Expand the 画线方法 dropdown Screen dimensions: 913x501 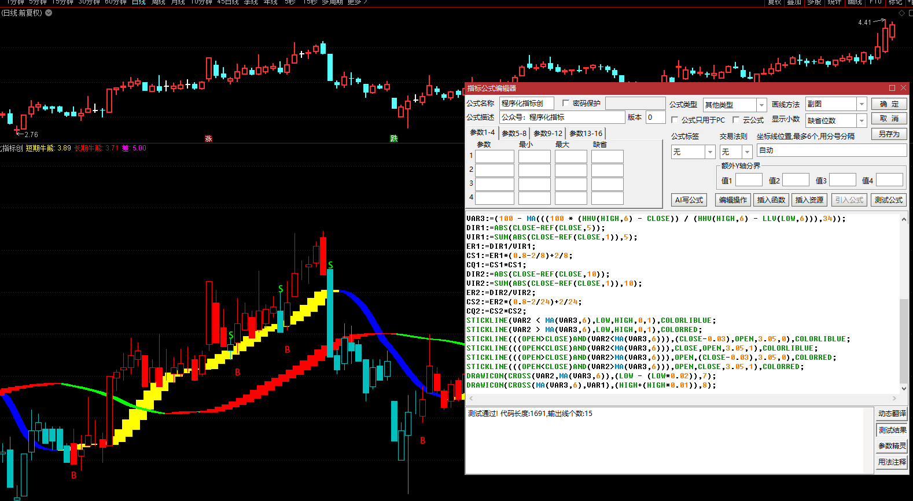[x=862, y=104]
